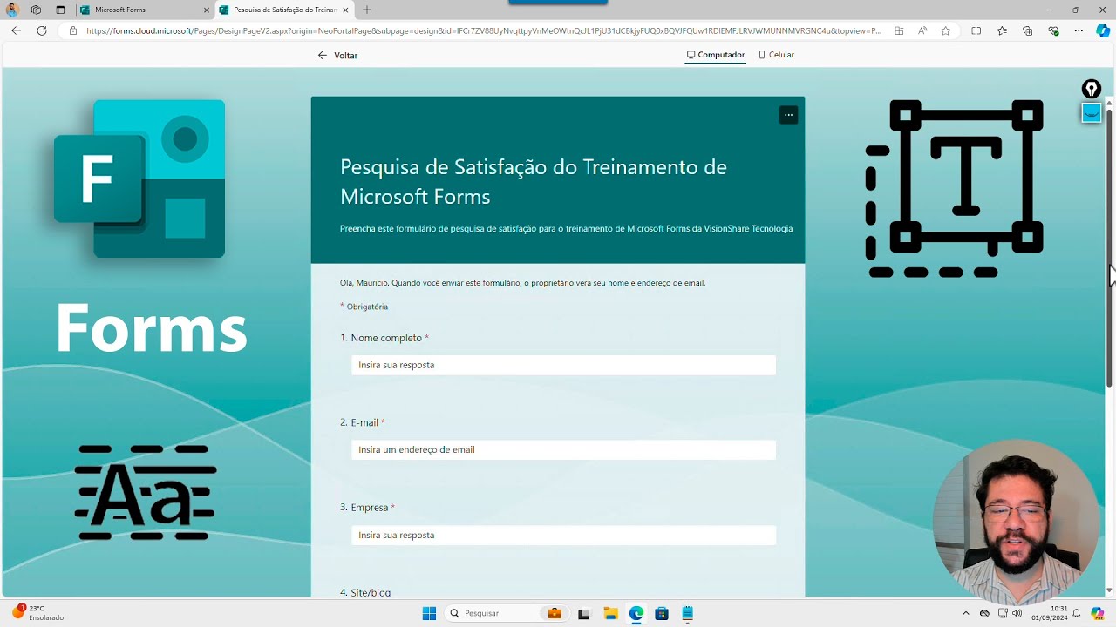Open the Copilot preview taskbar icon
Screen dimensions: 1116x627
[1098, 613]
